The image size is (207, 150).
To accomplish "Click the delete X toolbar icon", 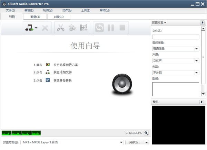I will [x=45, y=28].
